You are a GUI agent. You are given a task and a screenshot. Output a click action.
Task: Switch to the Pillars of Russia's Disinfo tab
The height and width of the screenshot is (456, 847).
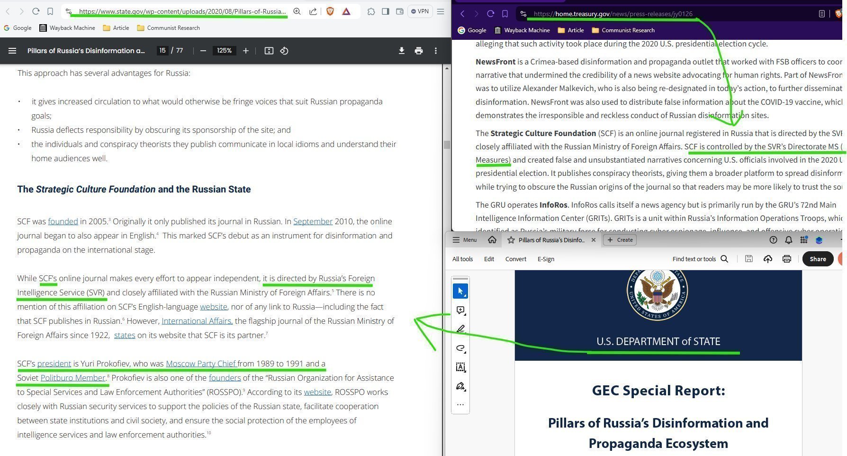click(x=551, y=240)
